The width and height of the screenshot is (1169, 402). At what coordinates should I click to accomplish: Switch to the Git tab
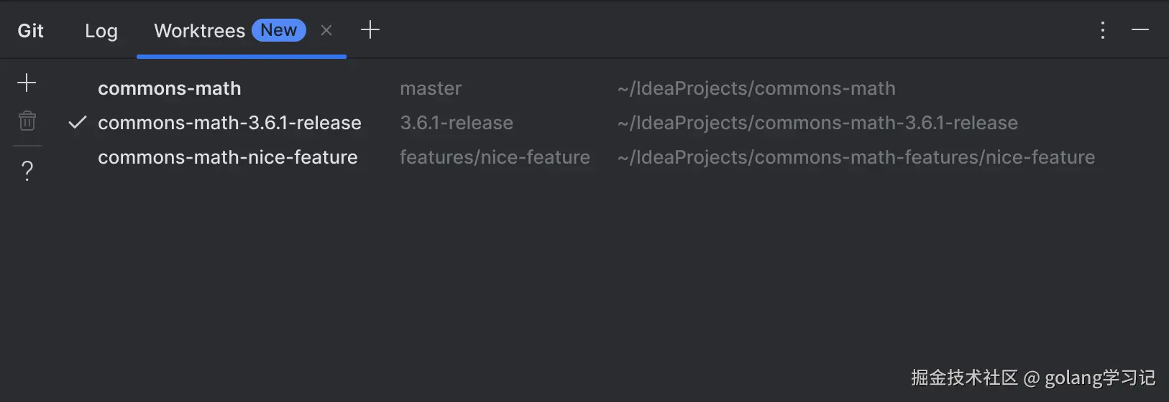(x=31, y=31)
